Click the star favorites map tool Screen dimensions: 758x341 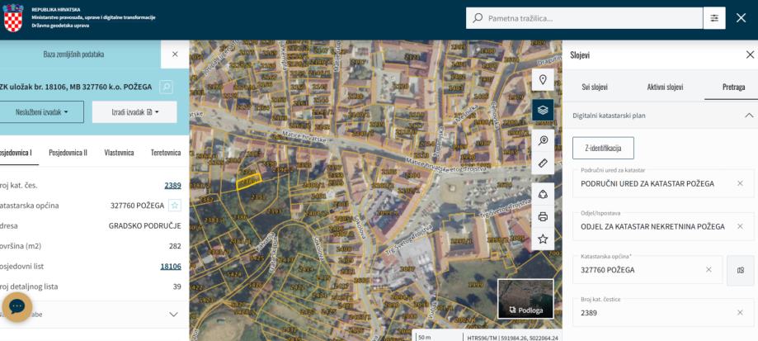[542, 239]
